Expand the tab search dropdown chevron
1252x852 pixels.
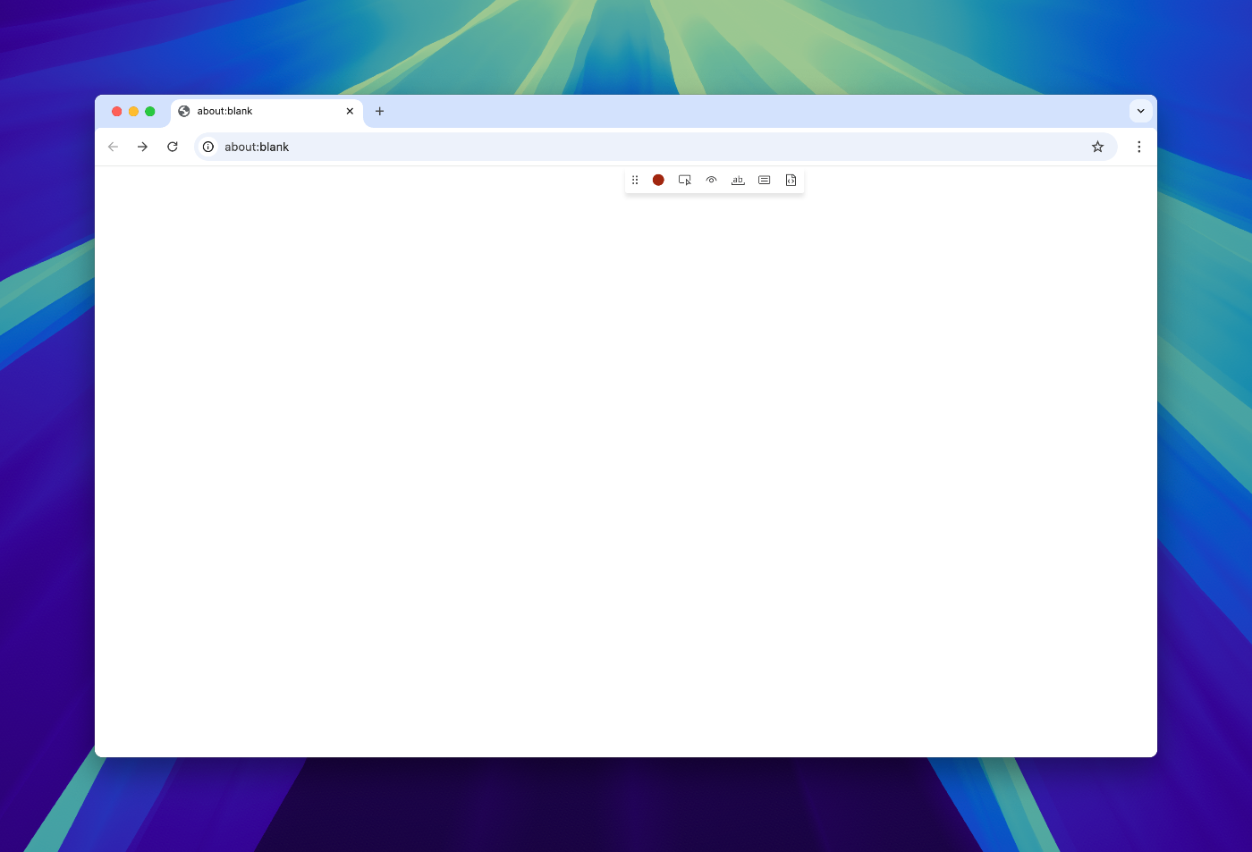click(1140, 111)
